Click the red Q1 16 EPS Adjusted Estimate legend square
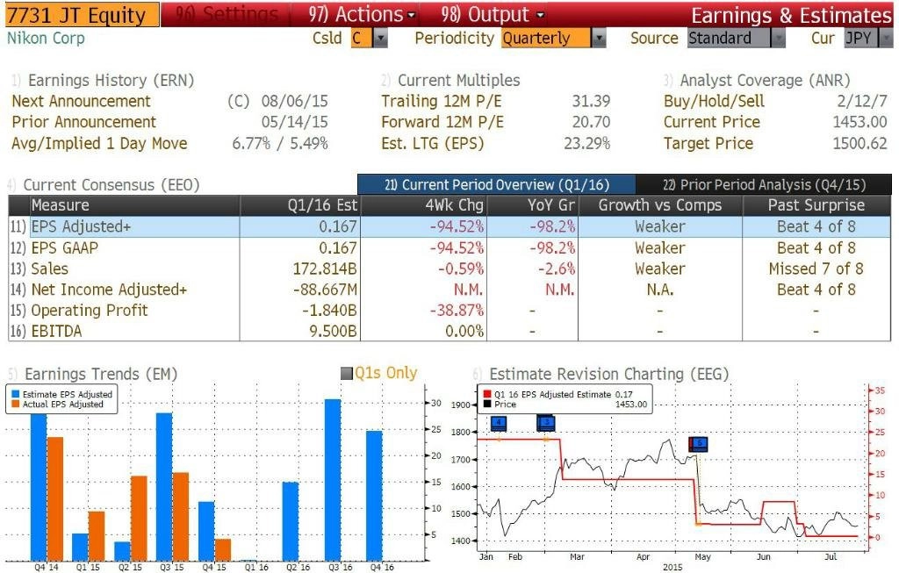 (487, 394)
